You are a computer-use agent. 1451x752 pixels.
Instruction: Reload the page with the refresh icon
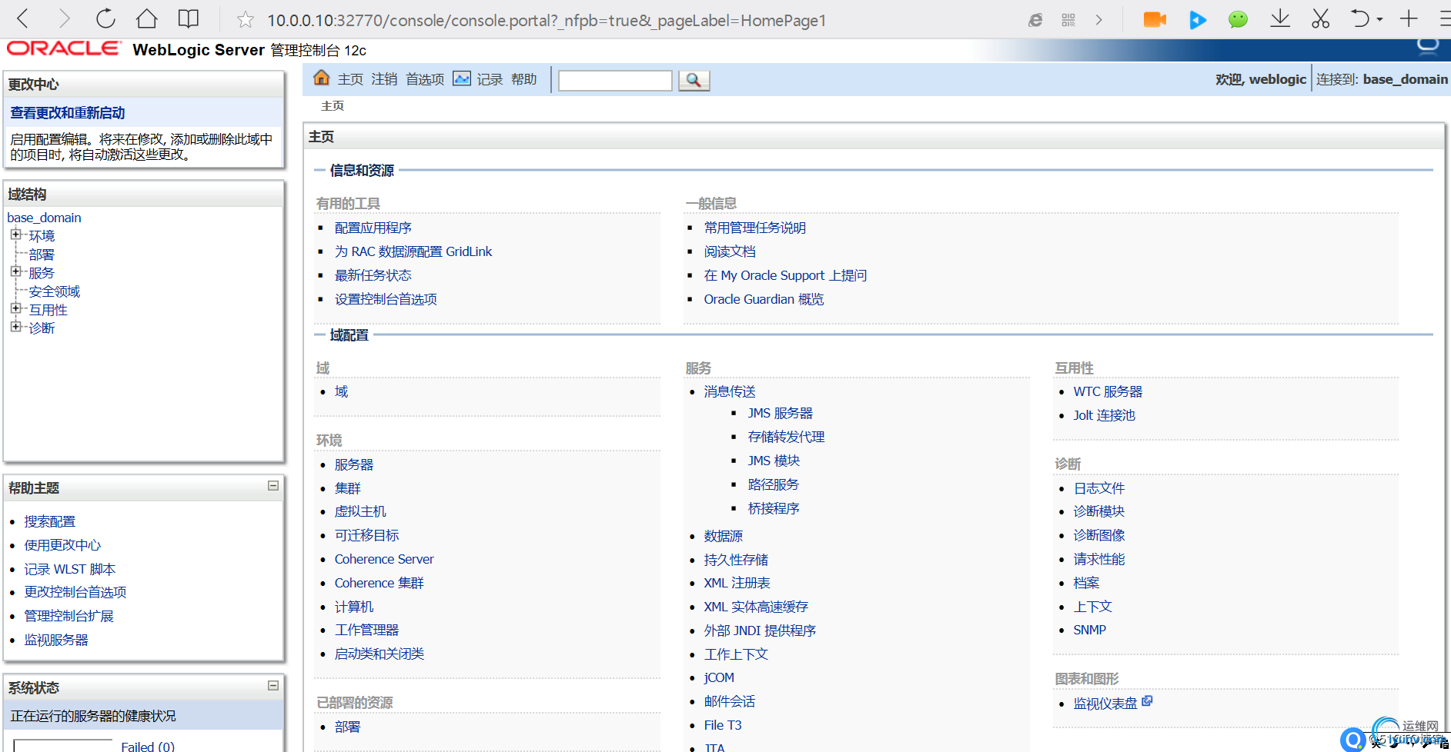[x=105, y=18]
